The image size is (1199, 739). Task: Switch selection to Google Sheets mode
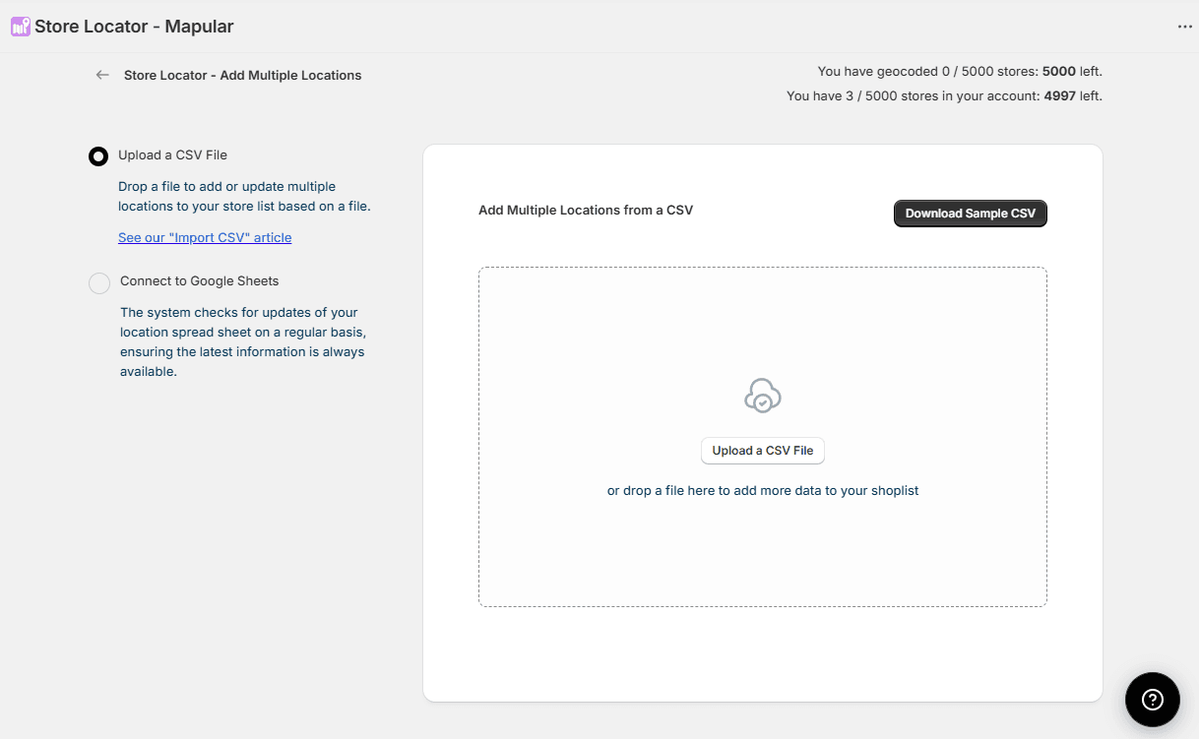point(99,283)
